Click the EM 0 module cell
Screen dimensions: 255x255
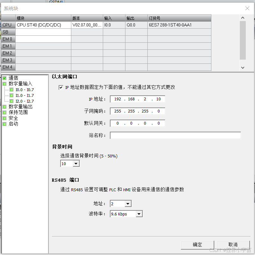[43, 39]
